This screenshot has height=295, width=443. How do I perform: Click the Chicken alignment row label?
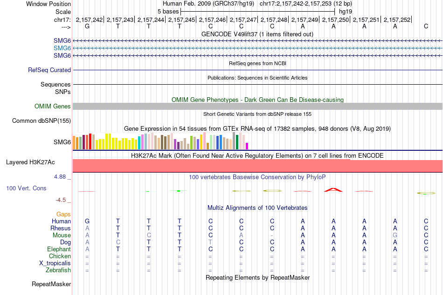click(60, 256)
